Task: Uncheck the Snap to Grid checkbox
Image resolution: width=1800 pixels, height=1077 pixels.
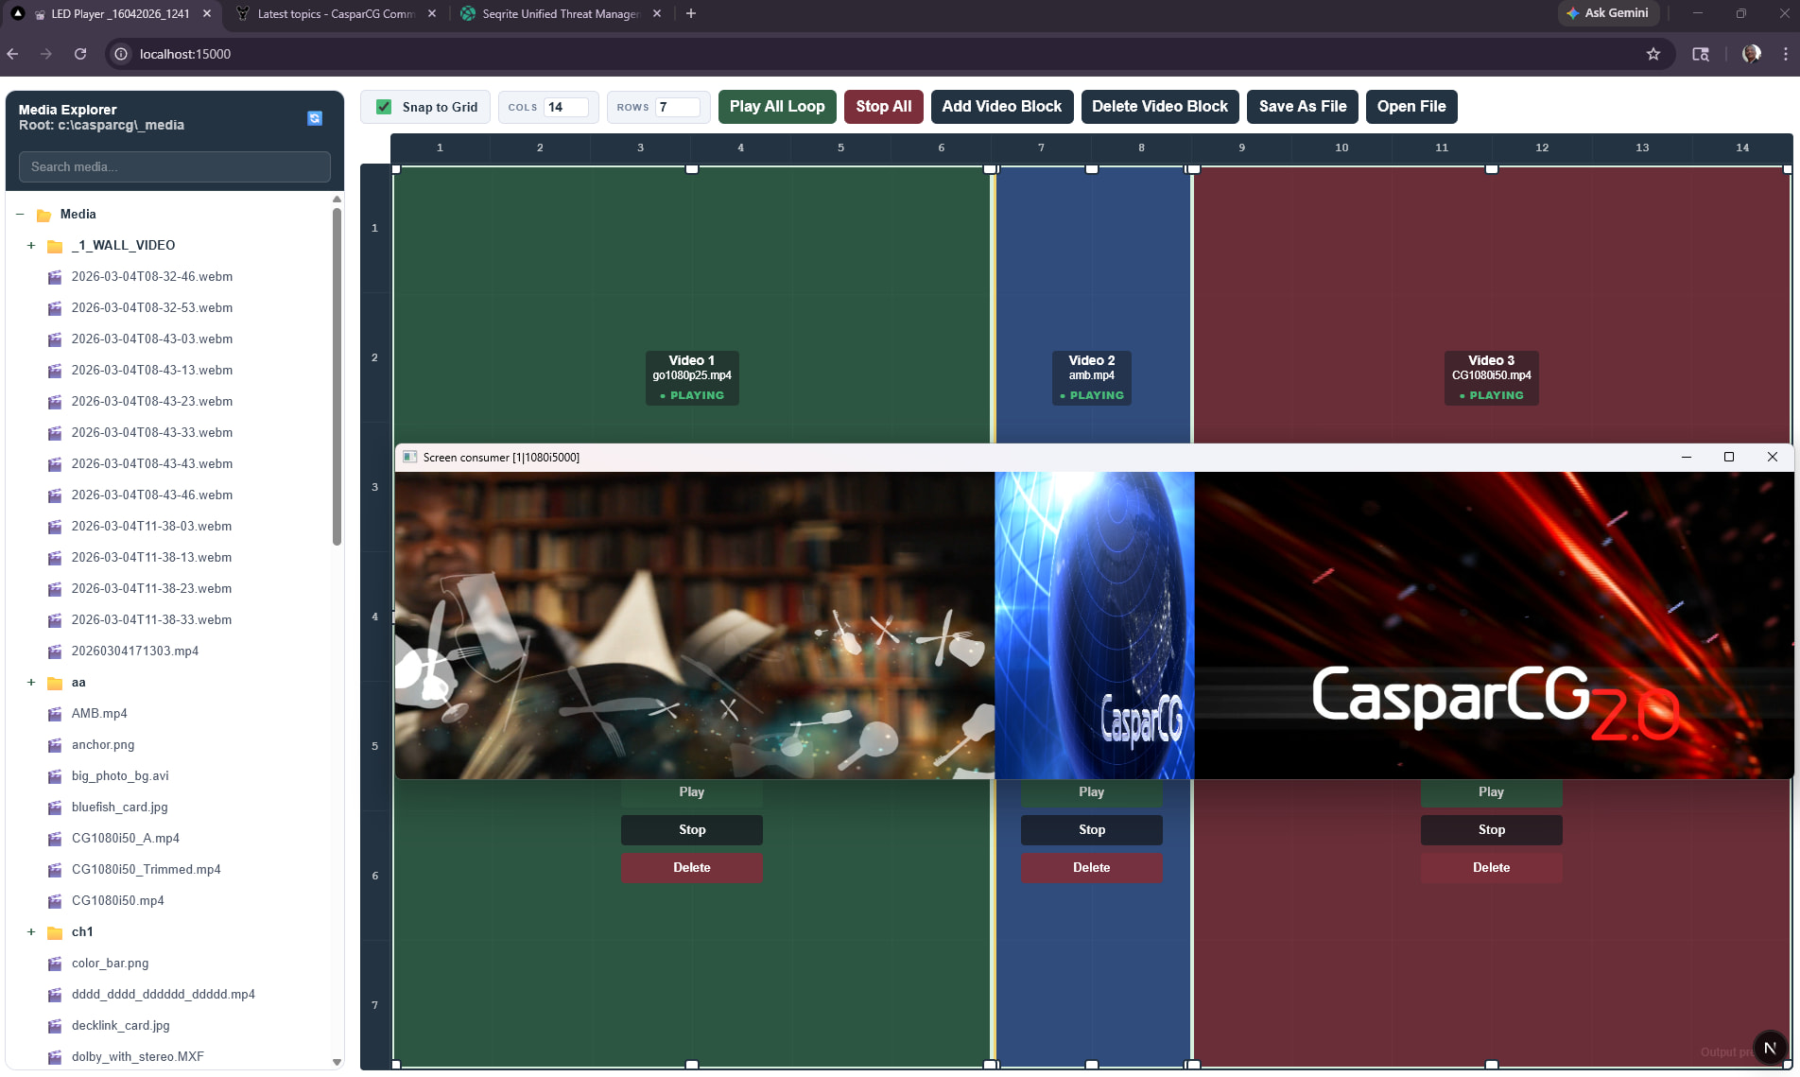Action: click(384, 107)
